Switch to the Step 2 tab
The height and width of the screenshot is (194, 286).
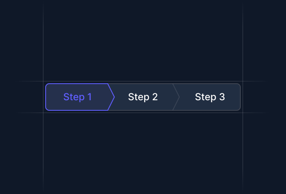click(143, 97)
